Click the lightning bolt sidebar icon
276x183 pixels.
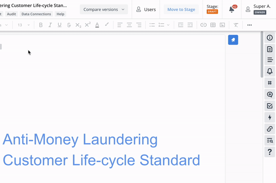pos(270,117)
